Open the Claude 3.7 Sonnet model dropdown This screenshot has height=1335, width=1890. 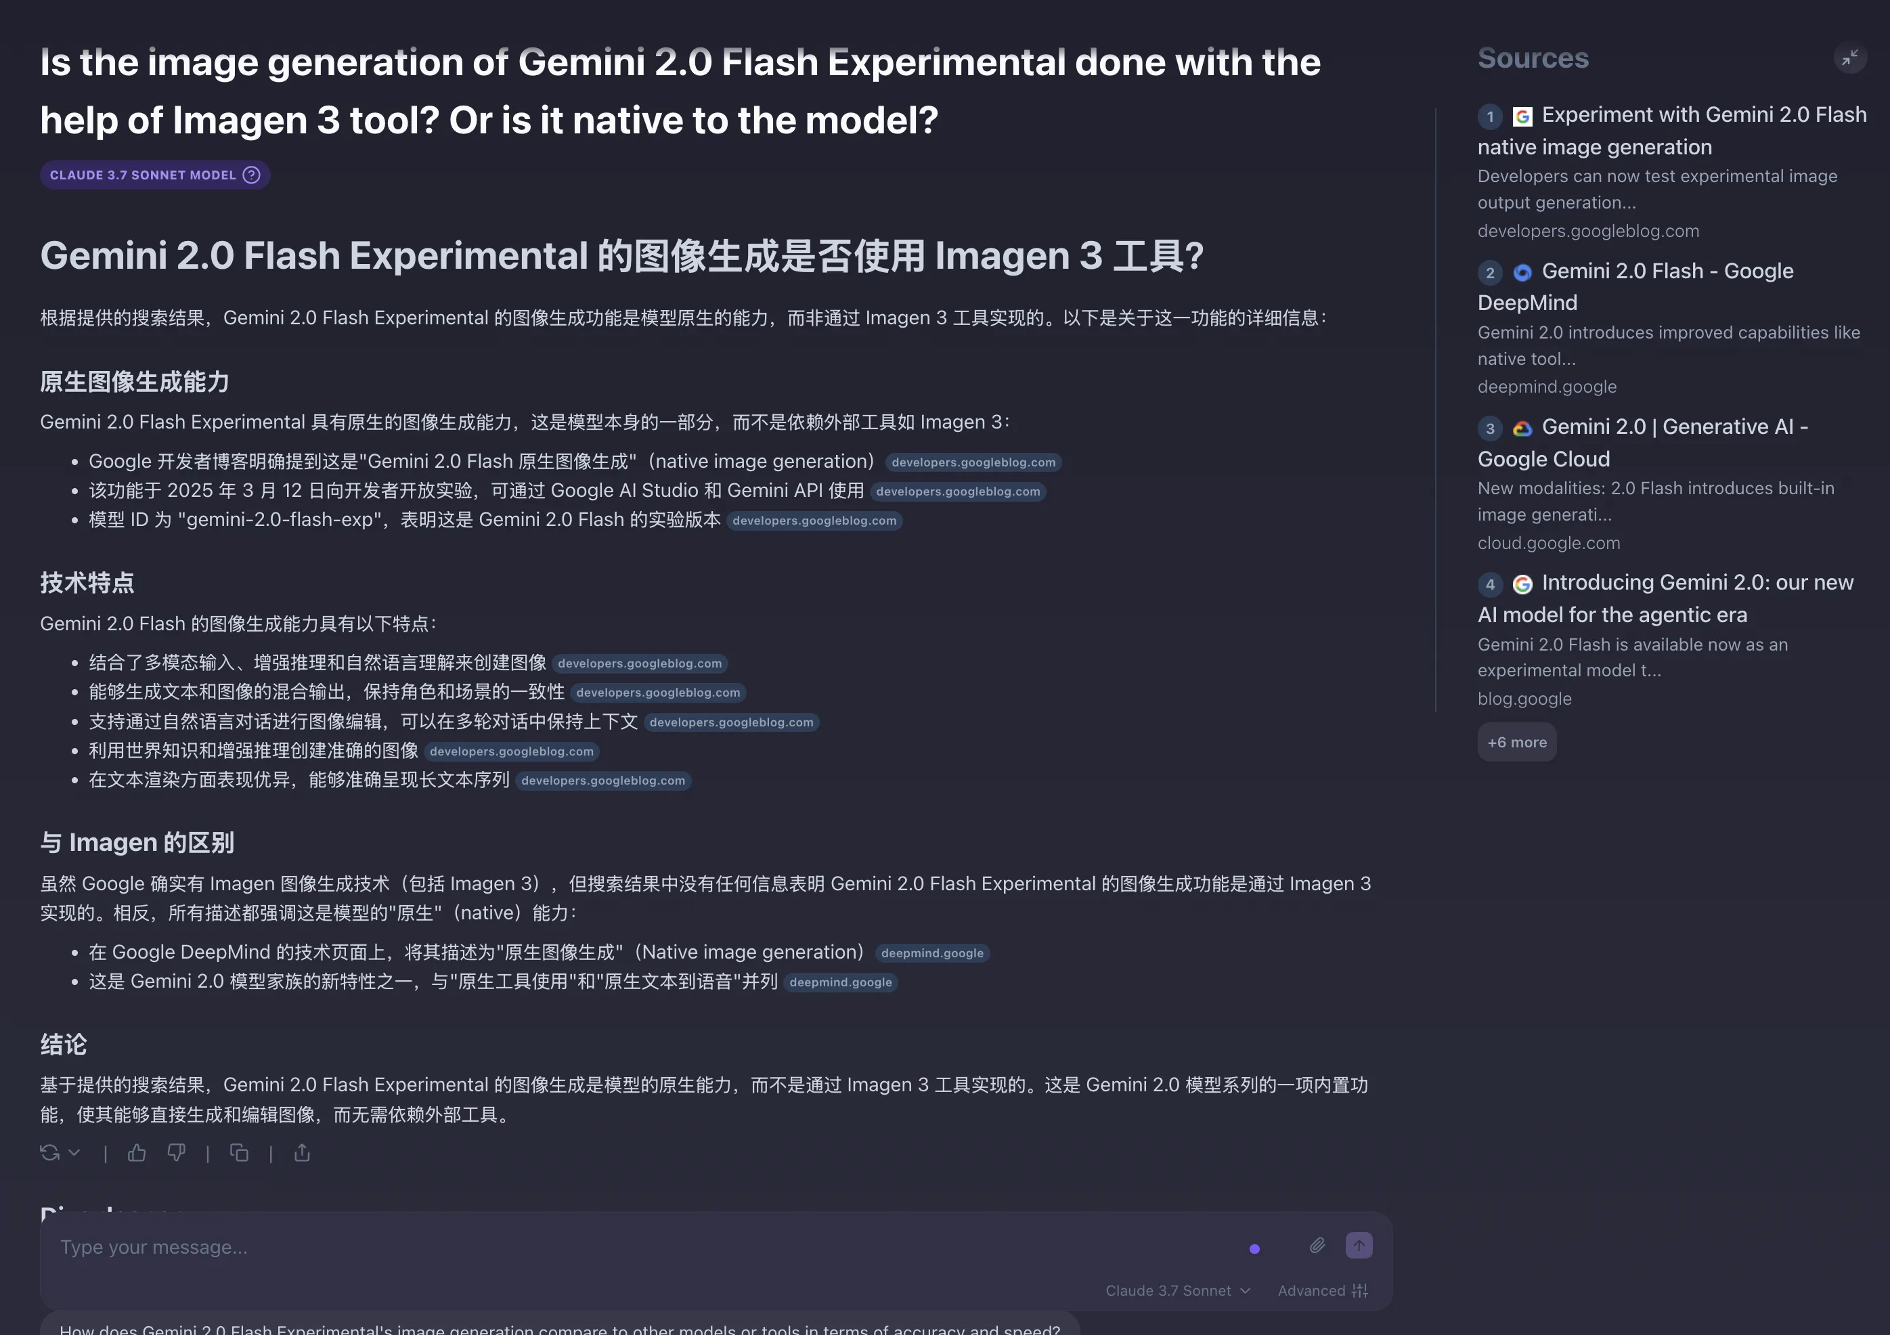1178,1290
